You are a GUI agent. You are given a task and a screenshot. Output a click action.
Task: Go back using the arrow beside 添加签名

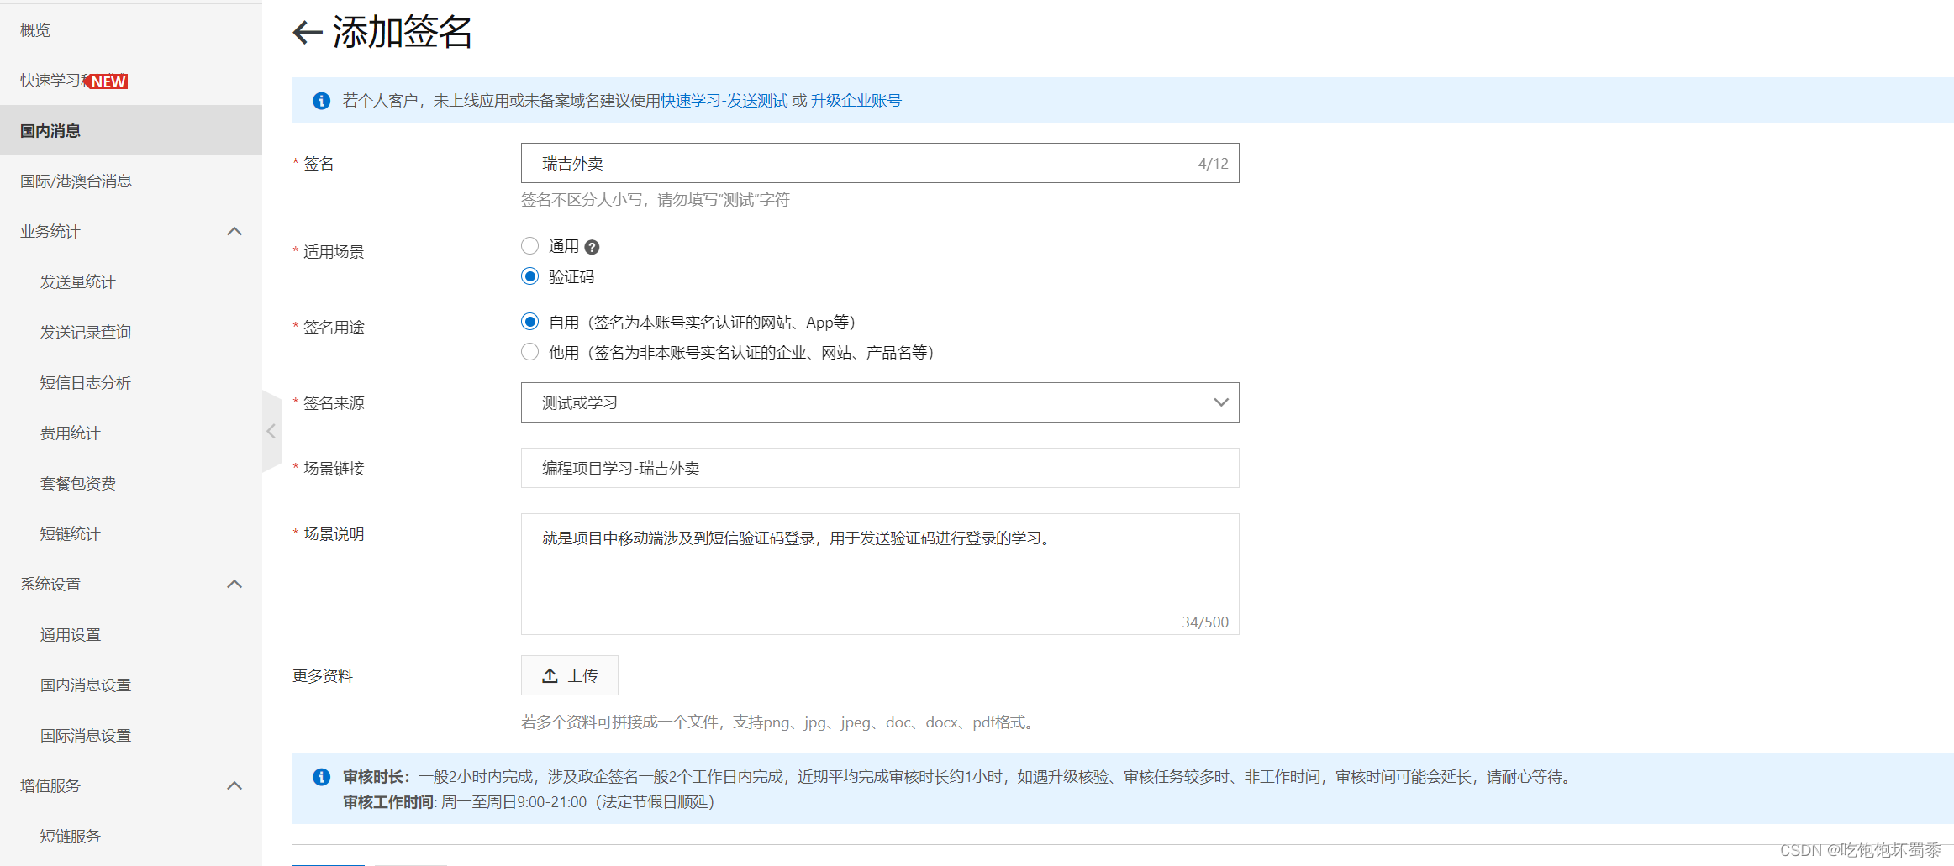[x=308, y=33]
